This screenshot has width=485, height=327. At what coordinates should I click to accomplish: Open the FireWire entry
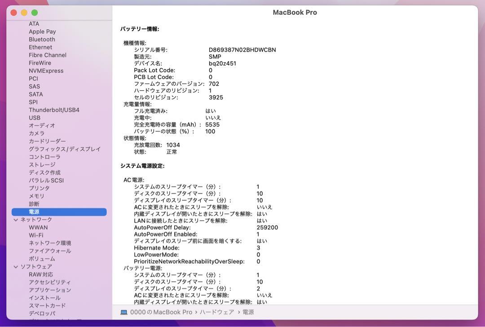pos(40,63)
